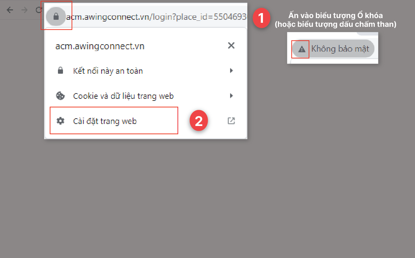Click the Không bảo mật label
The height and width of the screenshot is (258, 415).
[340, 49]
